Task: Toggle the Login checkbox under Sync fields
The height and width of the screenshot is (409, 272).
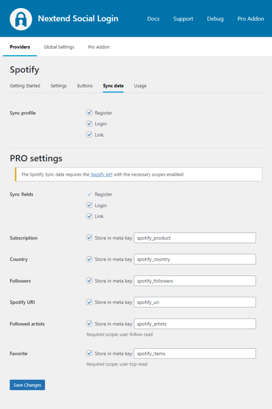Action: (x=89, y=205)
